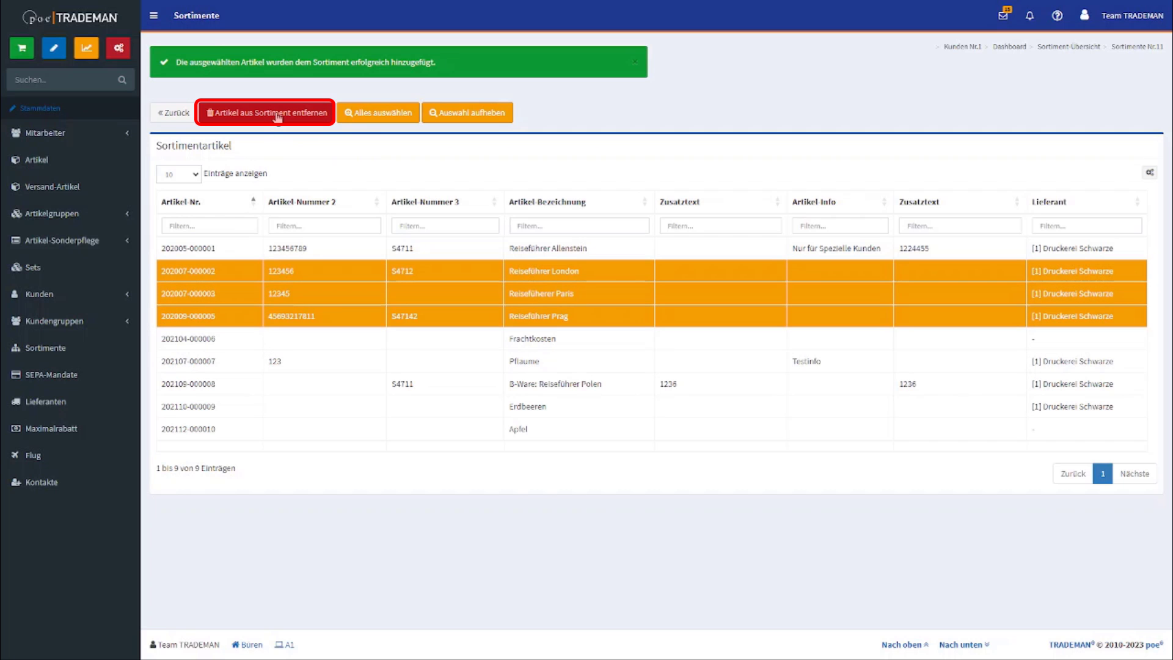The width and height of the screenshot is (1173, 660).
Task: Open the orange chart statistics module
Action: (86, 48)
